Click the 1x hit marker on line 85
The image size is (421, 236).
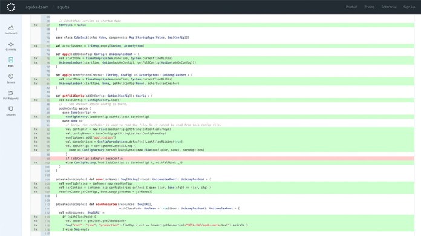coord(36,100)
